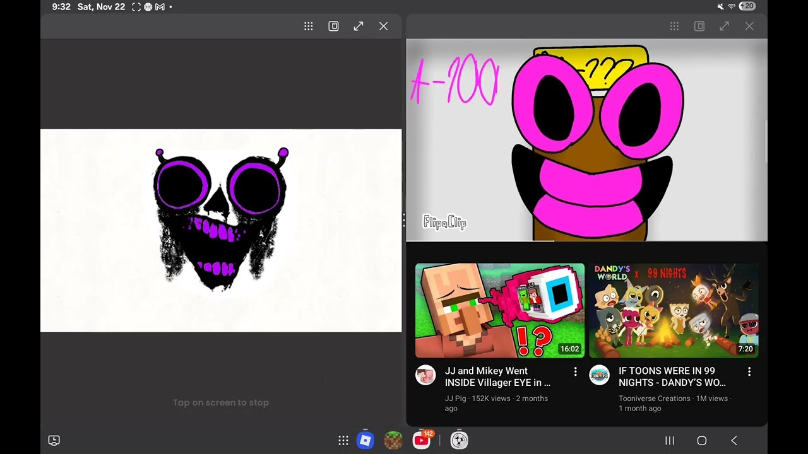Tap the battery indicator in the status bar
Viewport: 808px width, 454px height.
(x=747, y=6)
